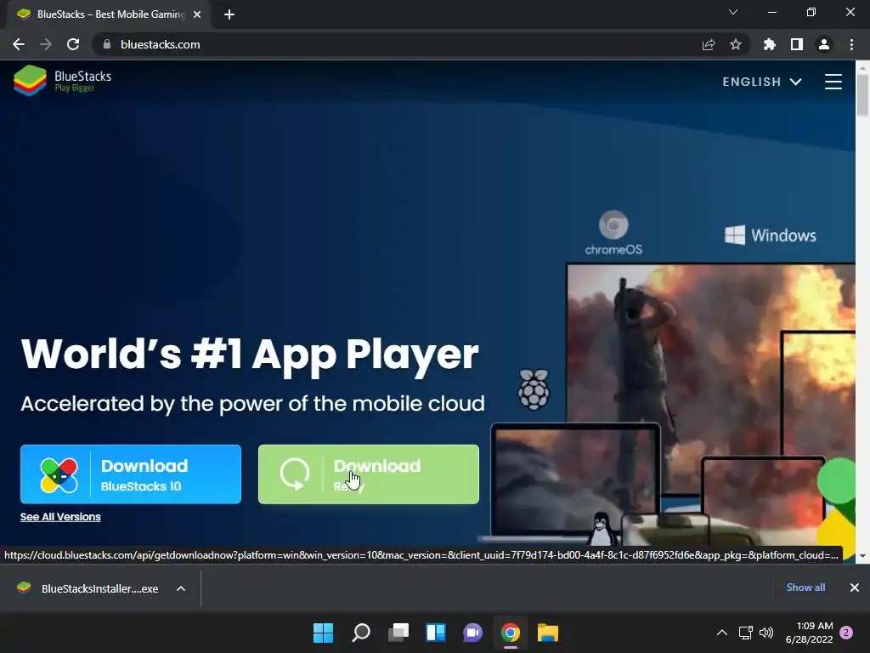Screen dimensions: 870x653
Task: Click the Download BlueStacks 10 button
Action: [131, 474]
